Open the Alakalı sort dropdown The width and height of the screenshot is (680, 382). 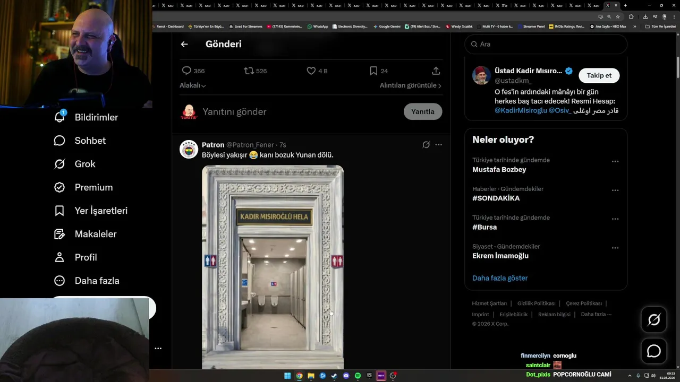pos(192,85)
